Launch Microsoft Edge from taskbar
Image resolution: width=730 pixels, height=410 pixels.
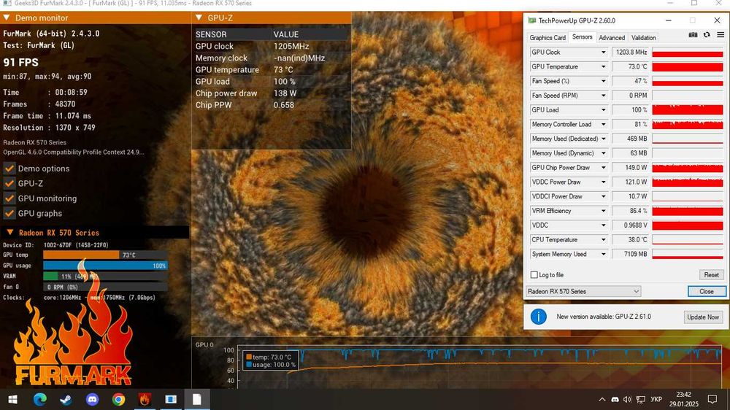click(39, 399)
